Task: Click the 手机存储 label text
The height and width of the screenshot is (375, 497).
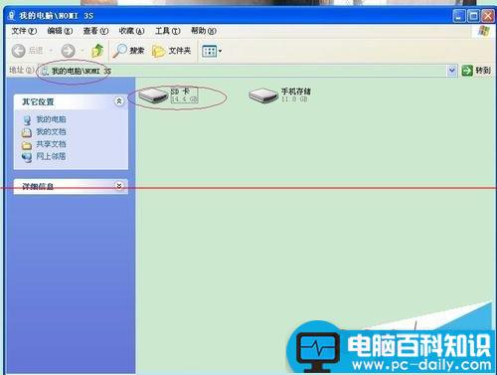Action: 296,92
